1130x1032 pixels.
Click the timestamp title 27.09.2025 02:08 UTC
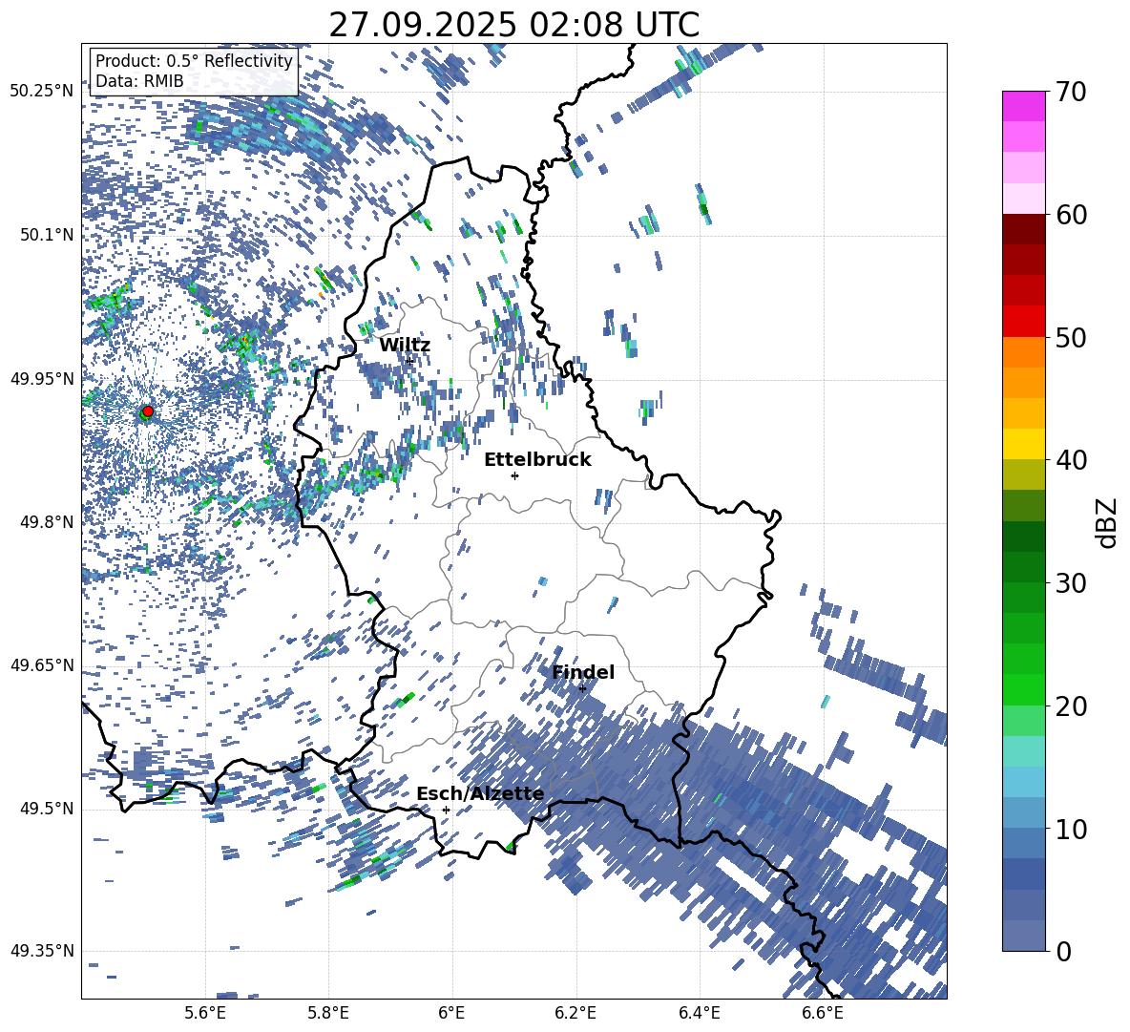click(x=513, y=25)
